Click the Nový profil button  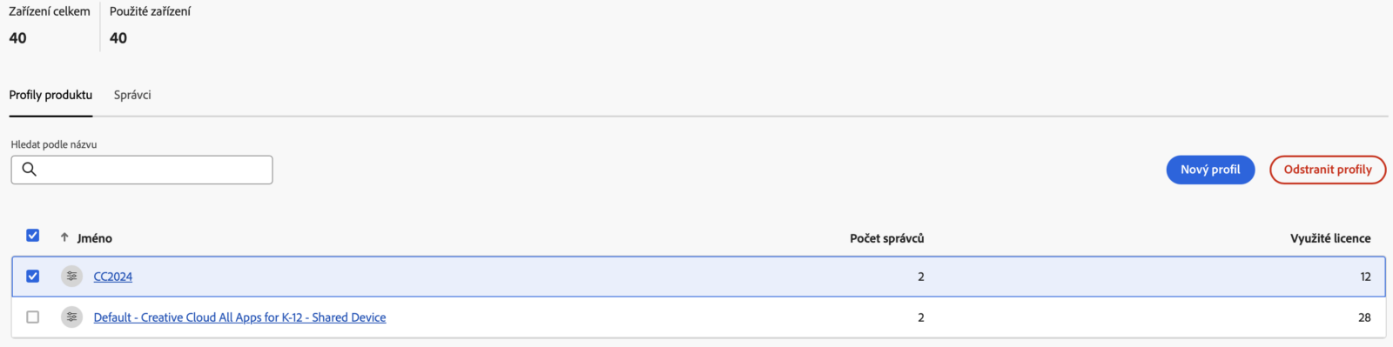[1210, 170]
